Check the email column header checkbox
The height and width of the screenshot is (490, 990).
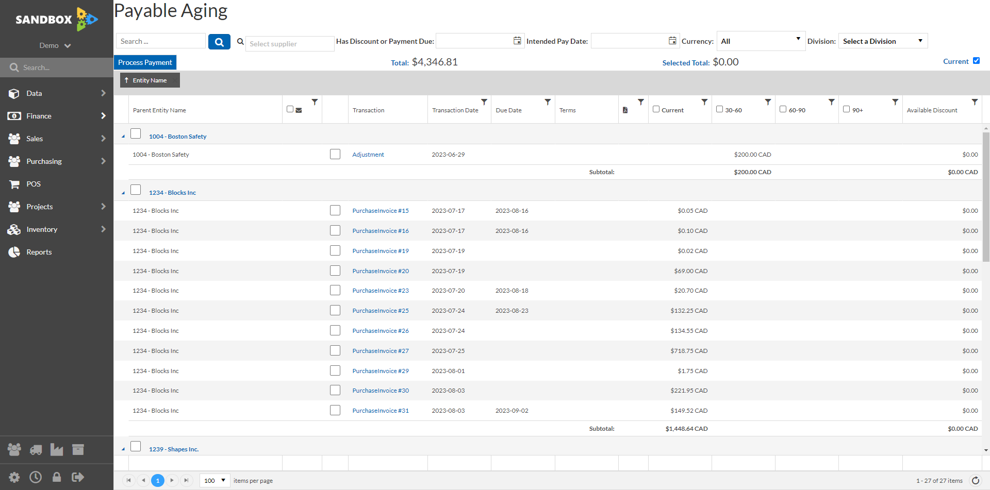pyautogui.click(x=290, y=109)
